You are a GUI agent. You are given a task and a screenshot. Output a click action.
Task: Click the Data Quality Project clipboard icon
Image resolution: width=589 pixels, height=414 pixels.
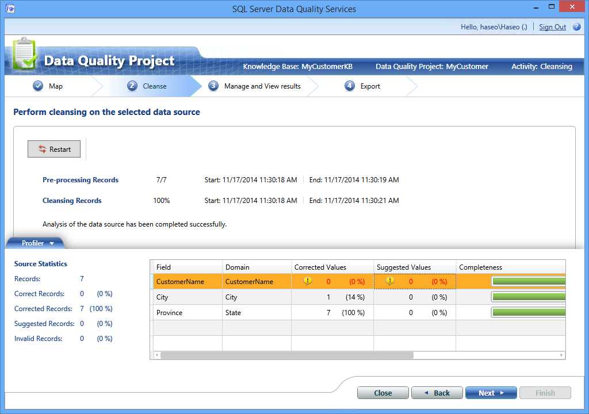pyautogui.click(x=24, y=53)
